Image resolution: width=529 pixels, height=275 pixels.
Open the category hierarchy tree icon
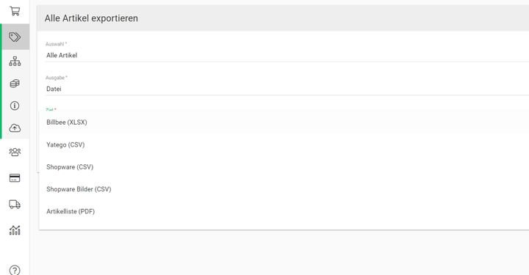15,61
